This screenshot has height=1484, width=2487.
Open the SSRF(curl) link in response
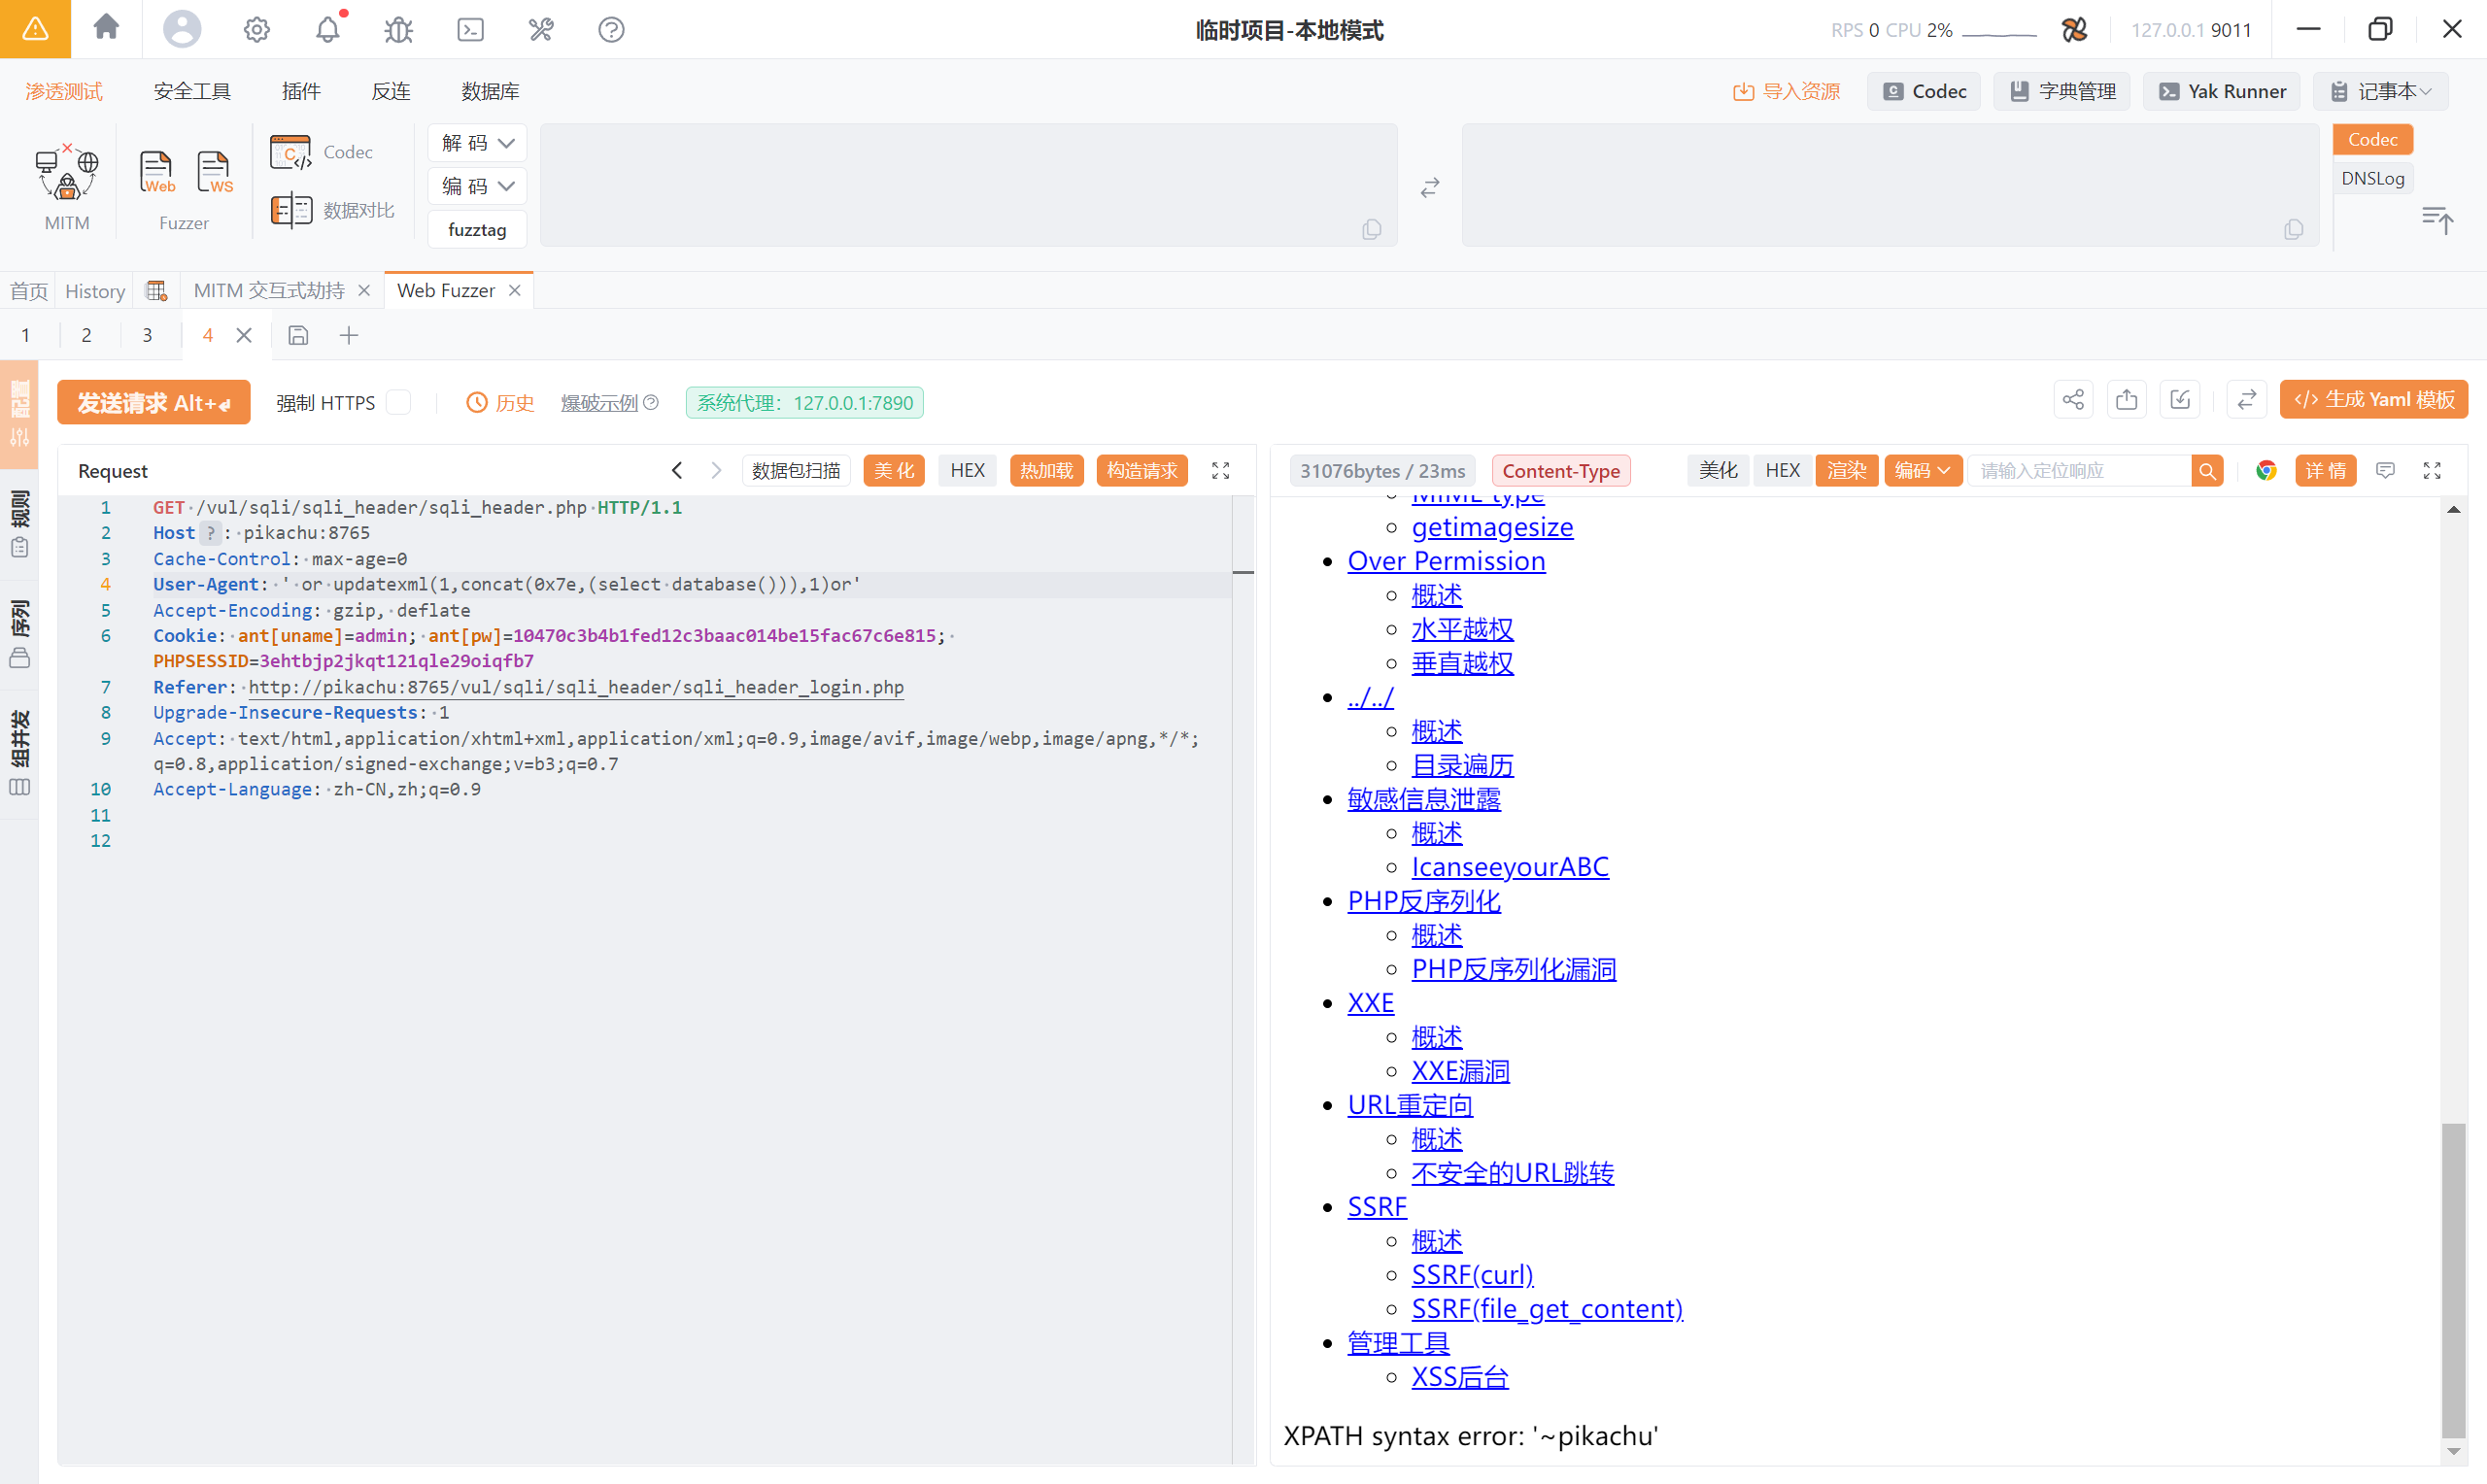[x=1472, y=1274]
